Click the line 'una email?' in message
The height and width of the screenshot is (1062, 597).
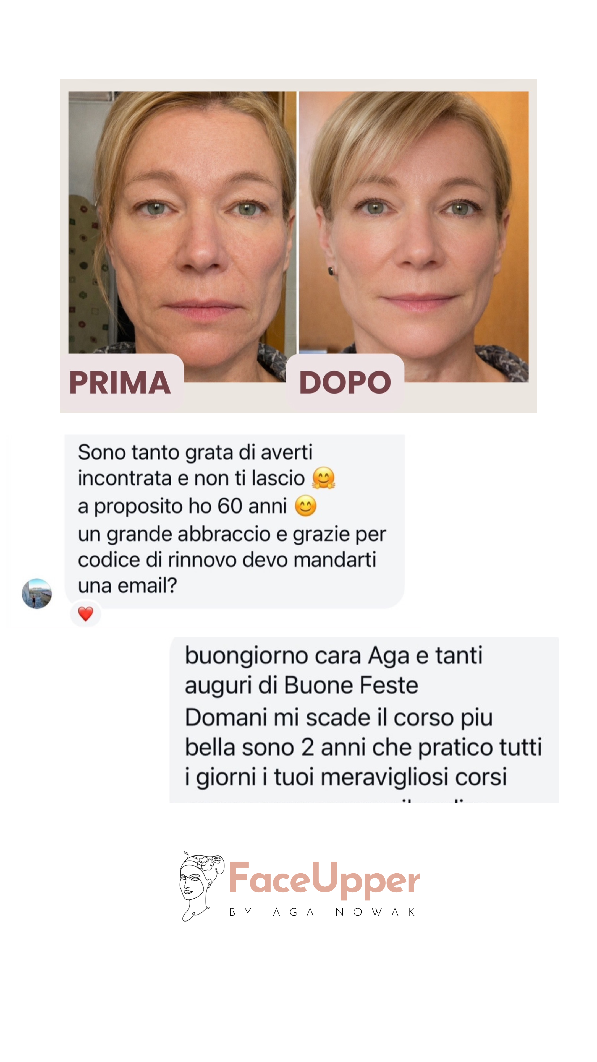tap(127, 585)
